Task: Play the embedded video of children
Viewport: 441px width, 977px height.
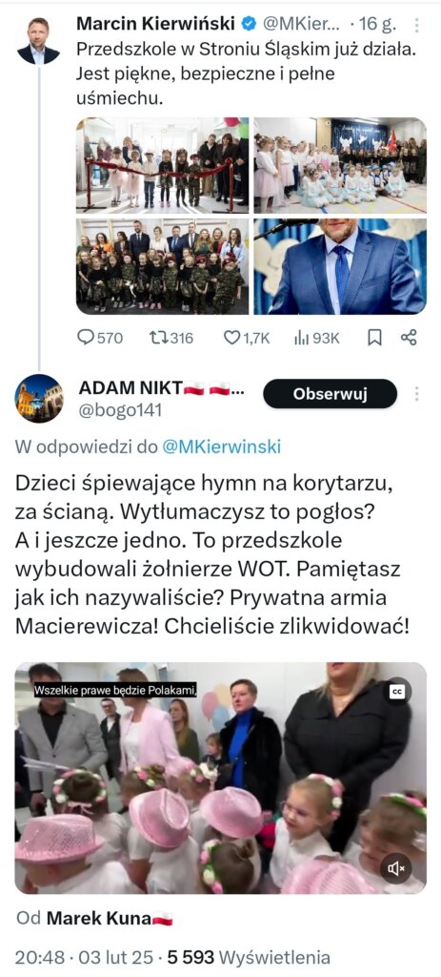Action: pos(221,778)
